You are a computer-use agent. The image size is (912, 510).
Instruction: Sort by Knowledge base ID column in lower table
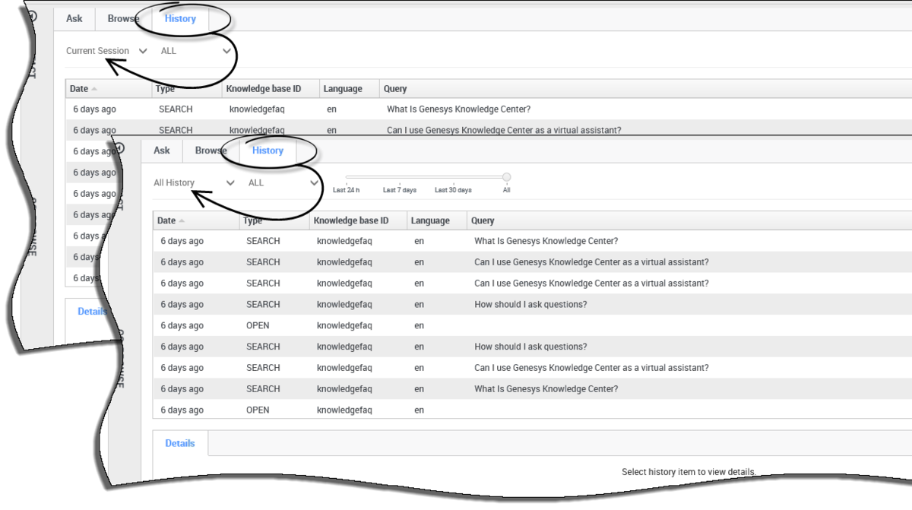point(351,221)
